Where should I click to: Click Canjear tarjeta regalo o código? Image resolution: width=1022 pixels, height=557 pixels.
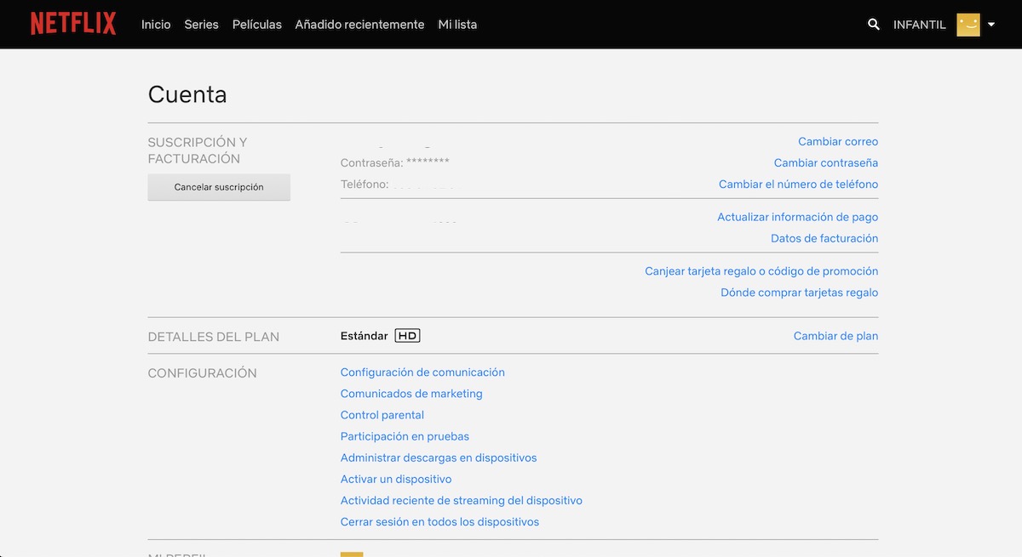click(761, 271)
